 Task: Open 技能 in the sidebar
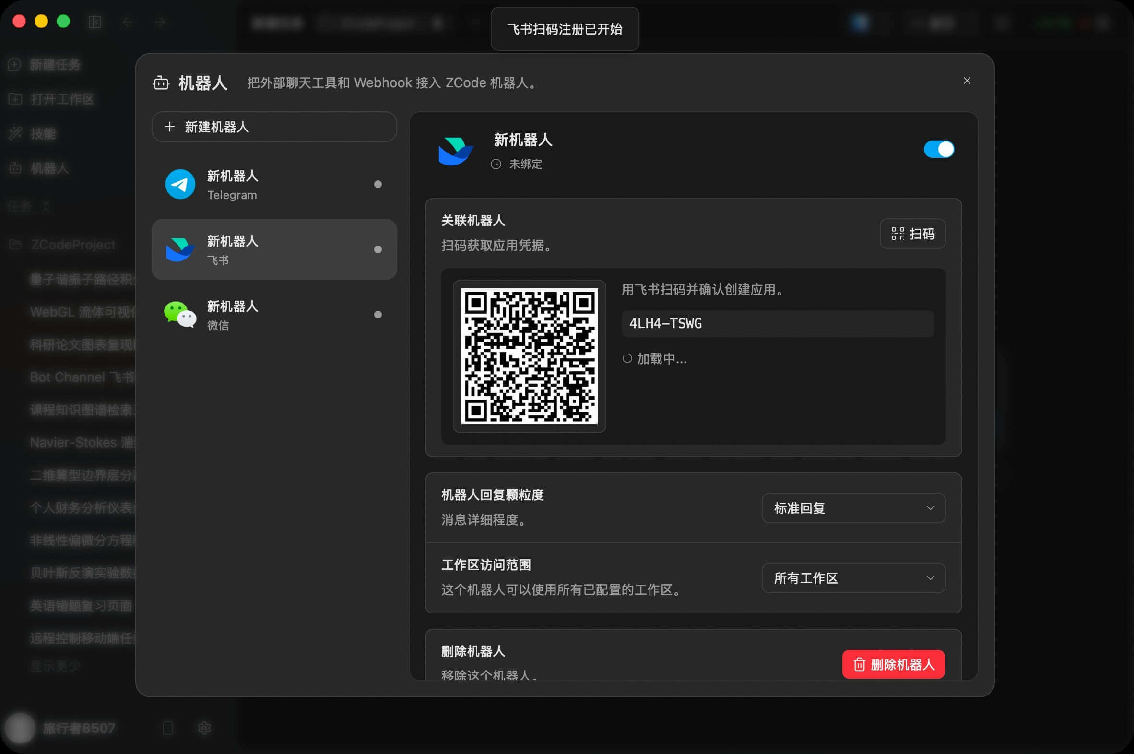[33, 134]
